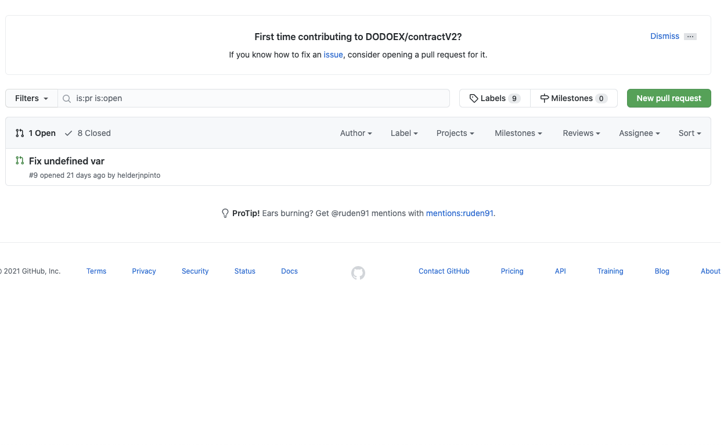The image size is (724, 445).
Task: Open the Fix undefined var pull request
Action: click(x=67, y=161)
